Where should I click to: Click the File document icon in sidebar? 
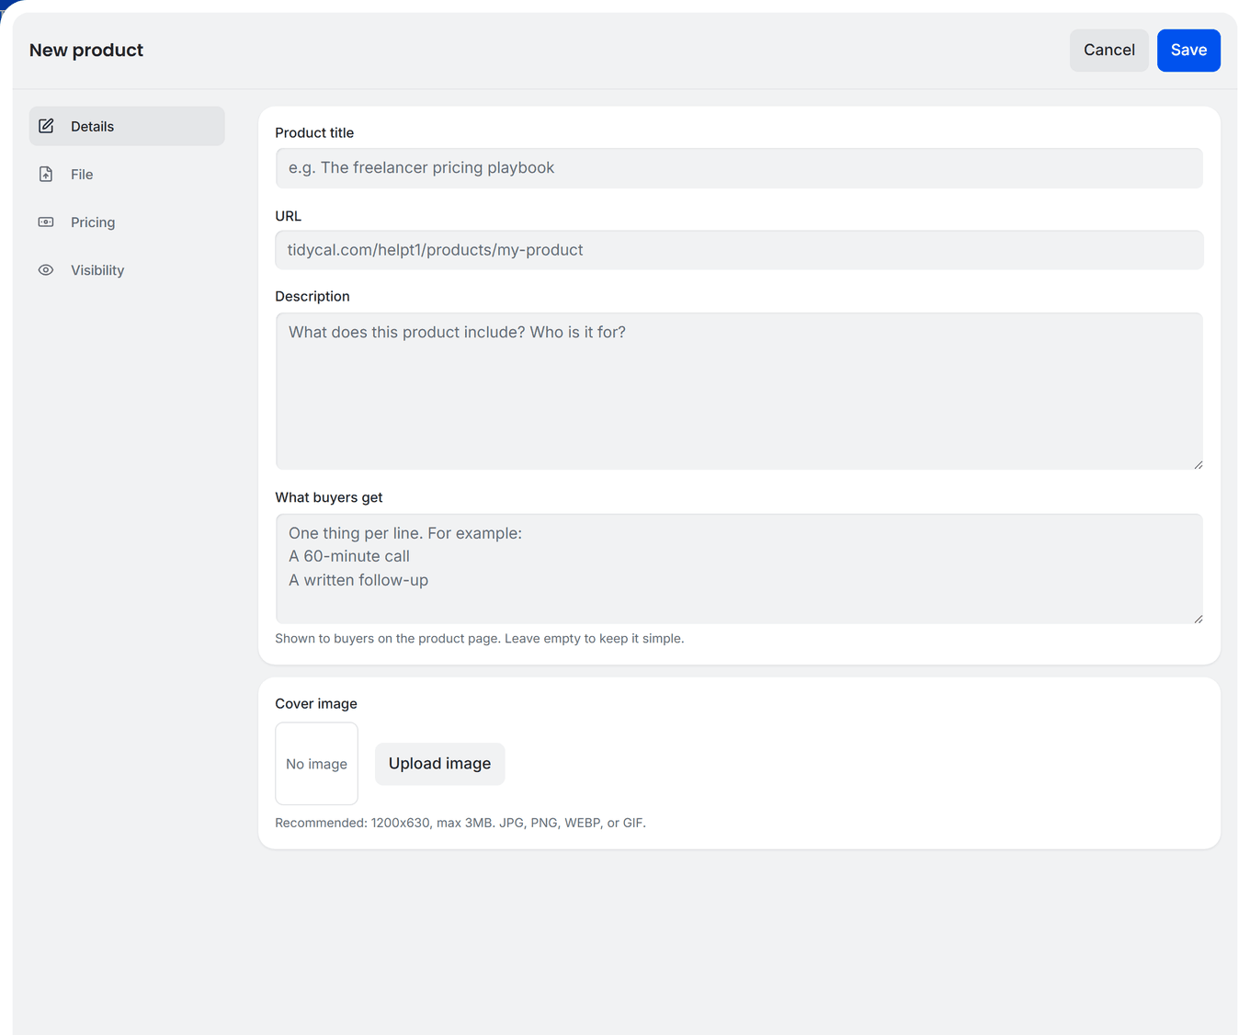(46, 174)
